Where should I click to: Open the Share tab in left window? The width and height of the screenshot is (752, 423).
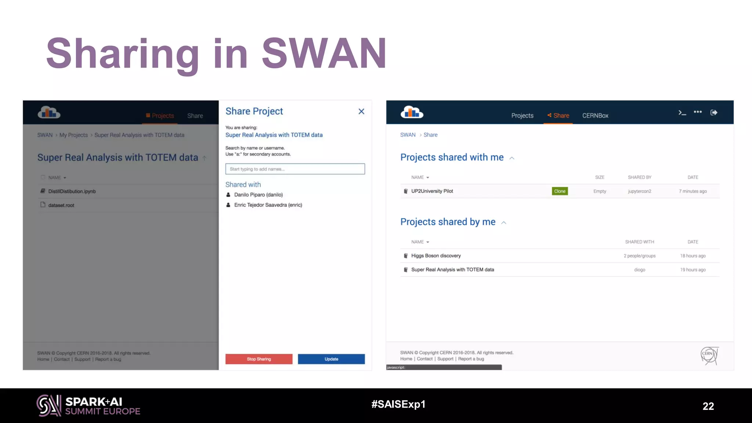(195, 116)
